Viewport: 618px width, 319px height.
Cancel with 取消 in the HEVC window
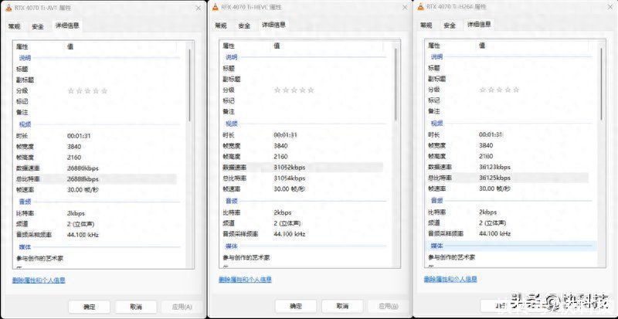[x=342, y=306]
